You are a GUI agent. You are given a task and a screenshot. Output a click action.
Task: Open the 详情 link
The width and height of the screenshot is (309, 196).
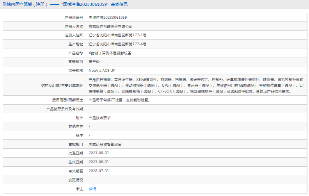[92, 189]
